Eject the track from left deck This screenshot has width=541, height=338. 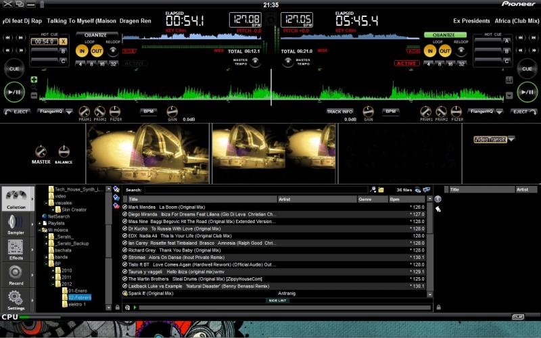tap(18, 111)
